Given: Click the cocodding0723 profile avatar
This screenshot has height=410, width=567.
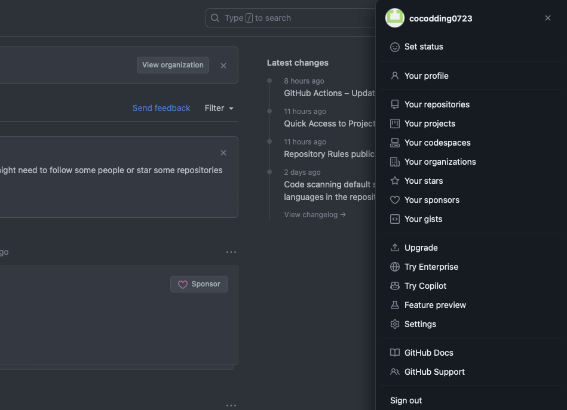Looking at the screenshot, I should coord(395,18).
